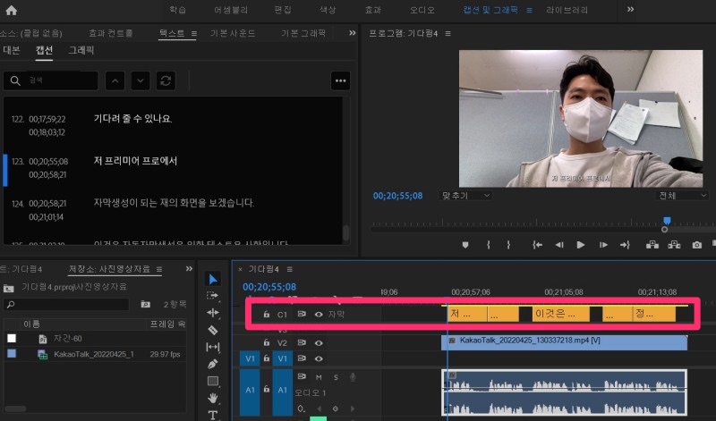
Task: Select the Ripple Edit tool
Action: pyautogui.click(x=213, y=313)
